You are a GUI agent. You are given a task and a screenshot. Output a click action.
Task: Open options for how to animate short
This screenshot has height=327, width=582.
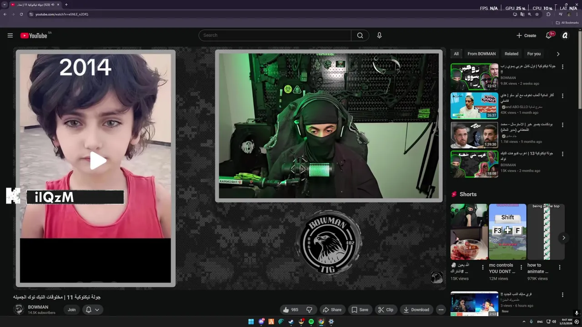click(560, 268)
